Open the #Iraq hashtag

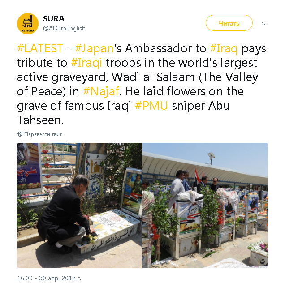coord(224,49)
